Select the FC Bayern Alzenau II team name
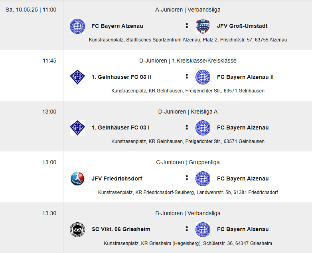312x253 pixels. coord(245,77)
